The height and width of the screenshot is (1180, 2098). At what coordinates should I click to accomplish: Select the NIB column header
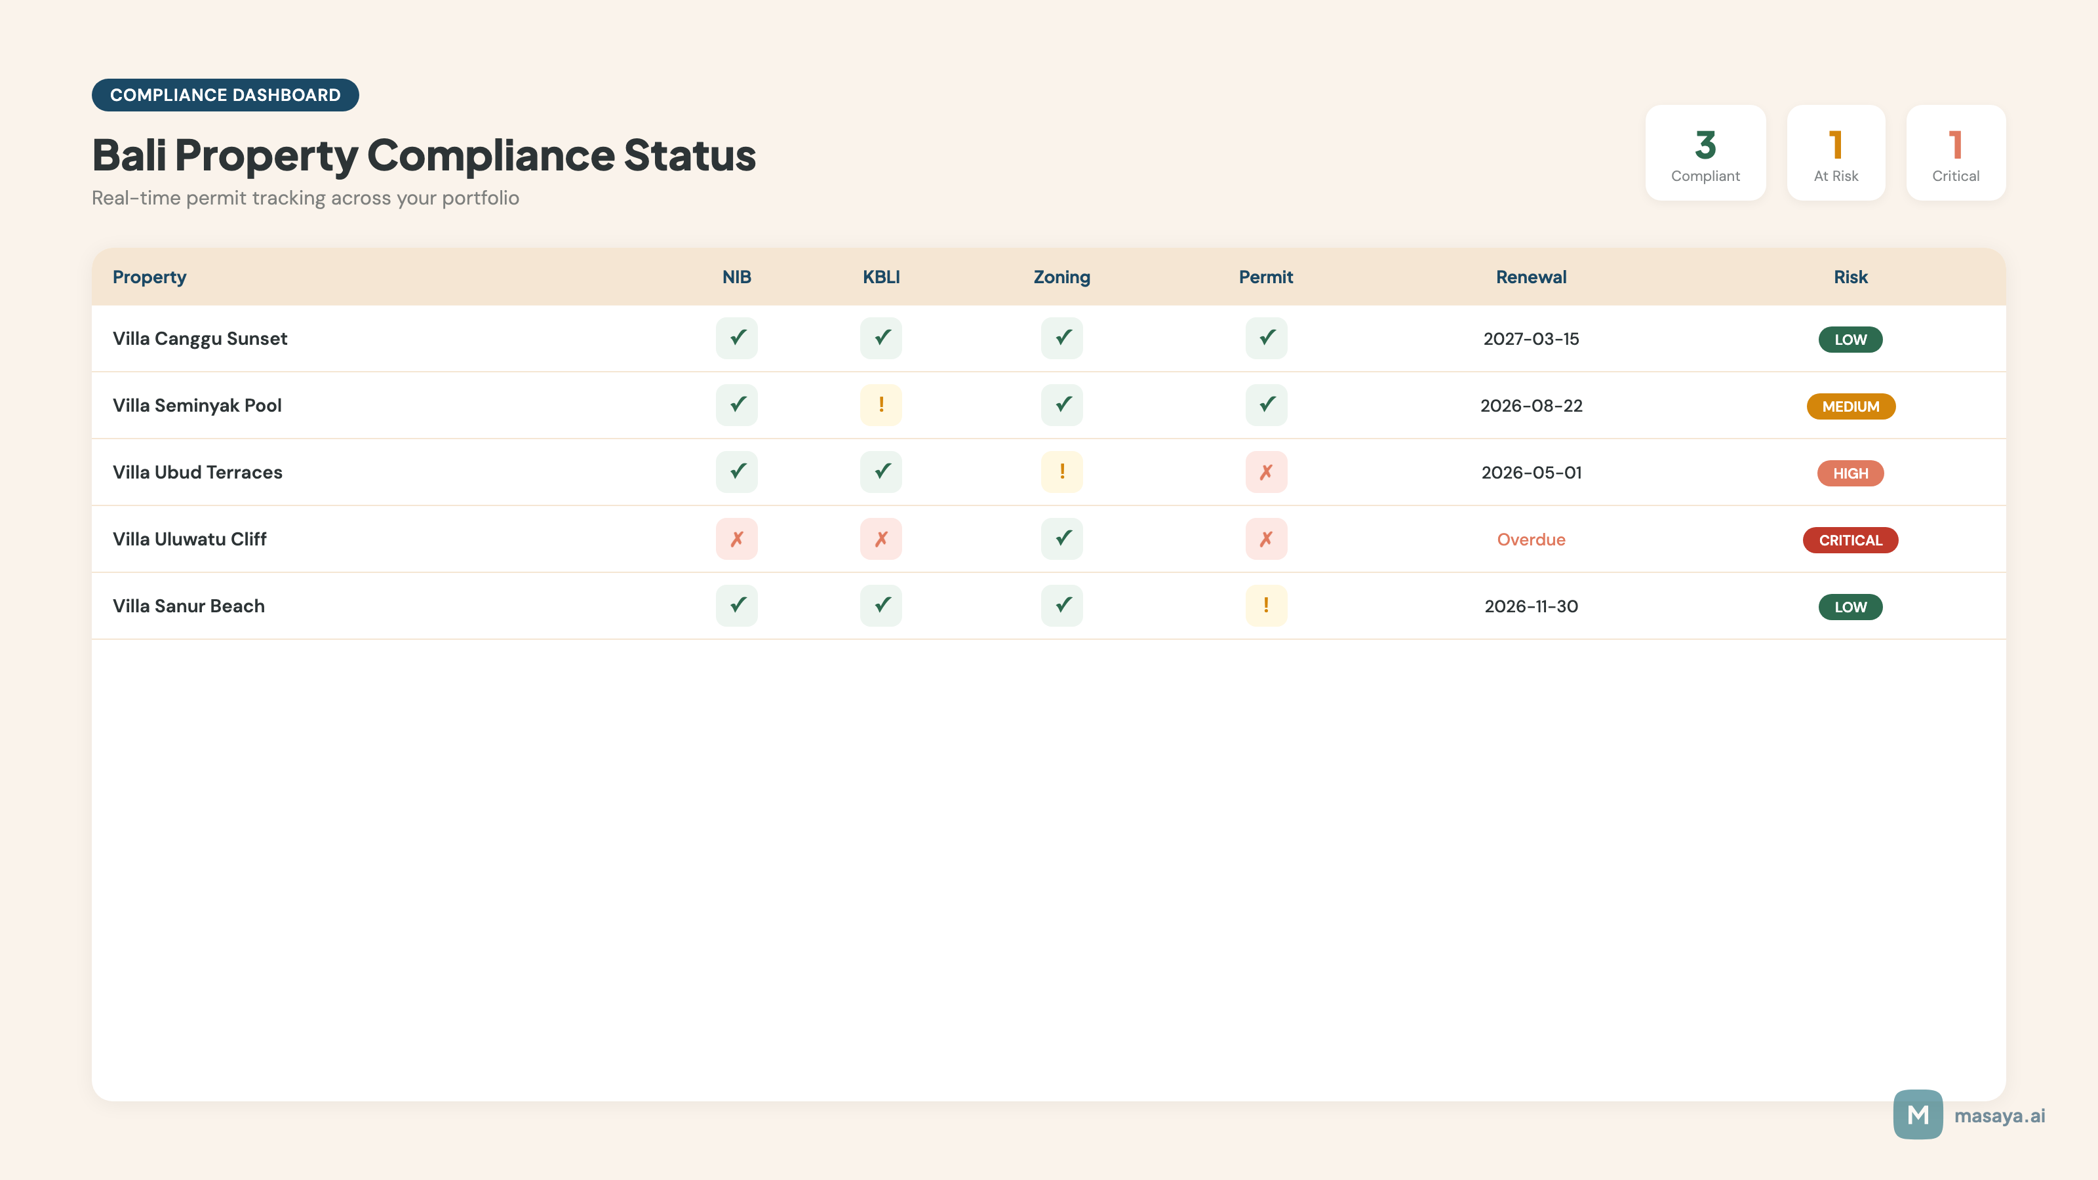(x=736, y=277)
